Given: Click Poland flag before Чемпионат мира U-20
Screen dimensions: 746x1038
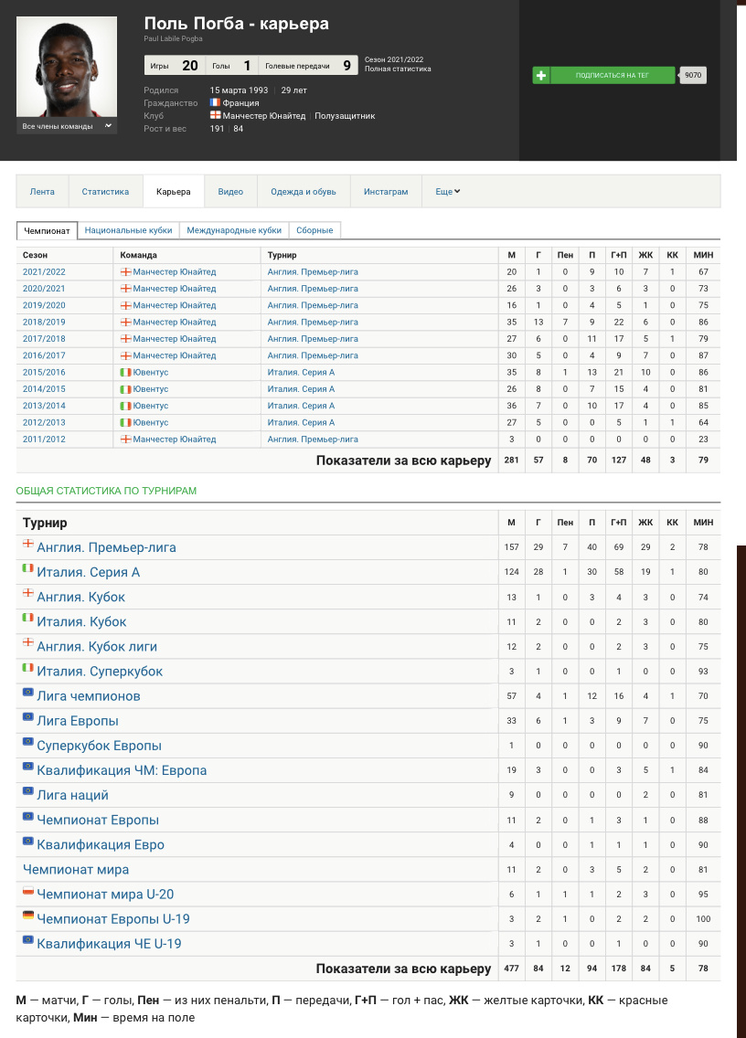Looking at the screenshot, I should pyautogui.click(x=27, y=890).
